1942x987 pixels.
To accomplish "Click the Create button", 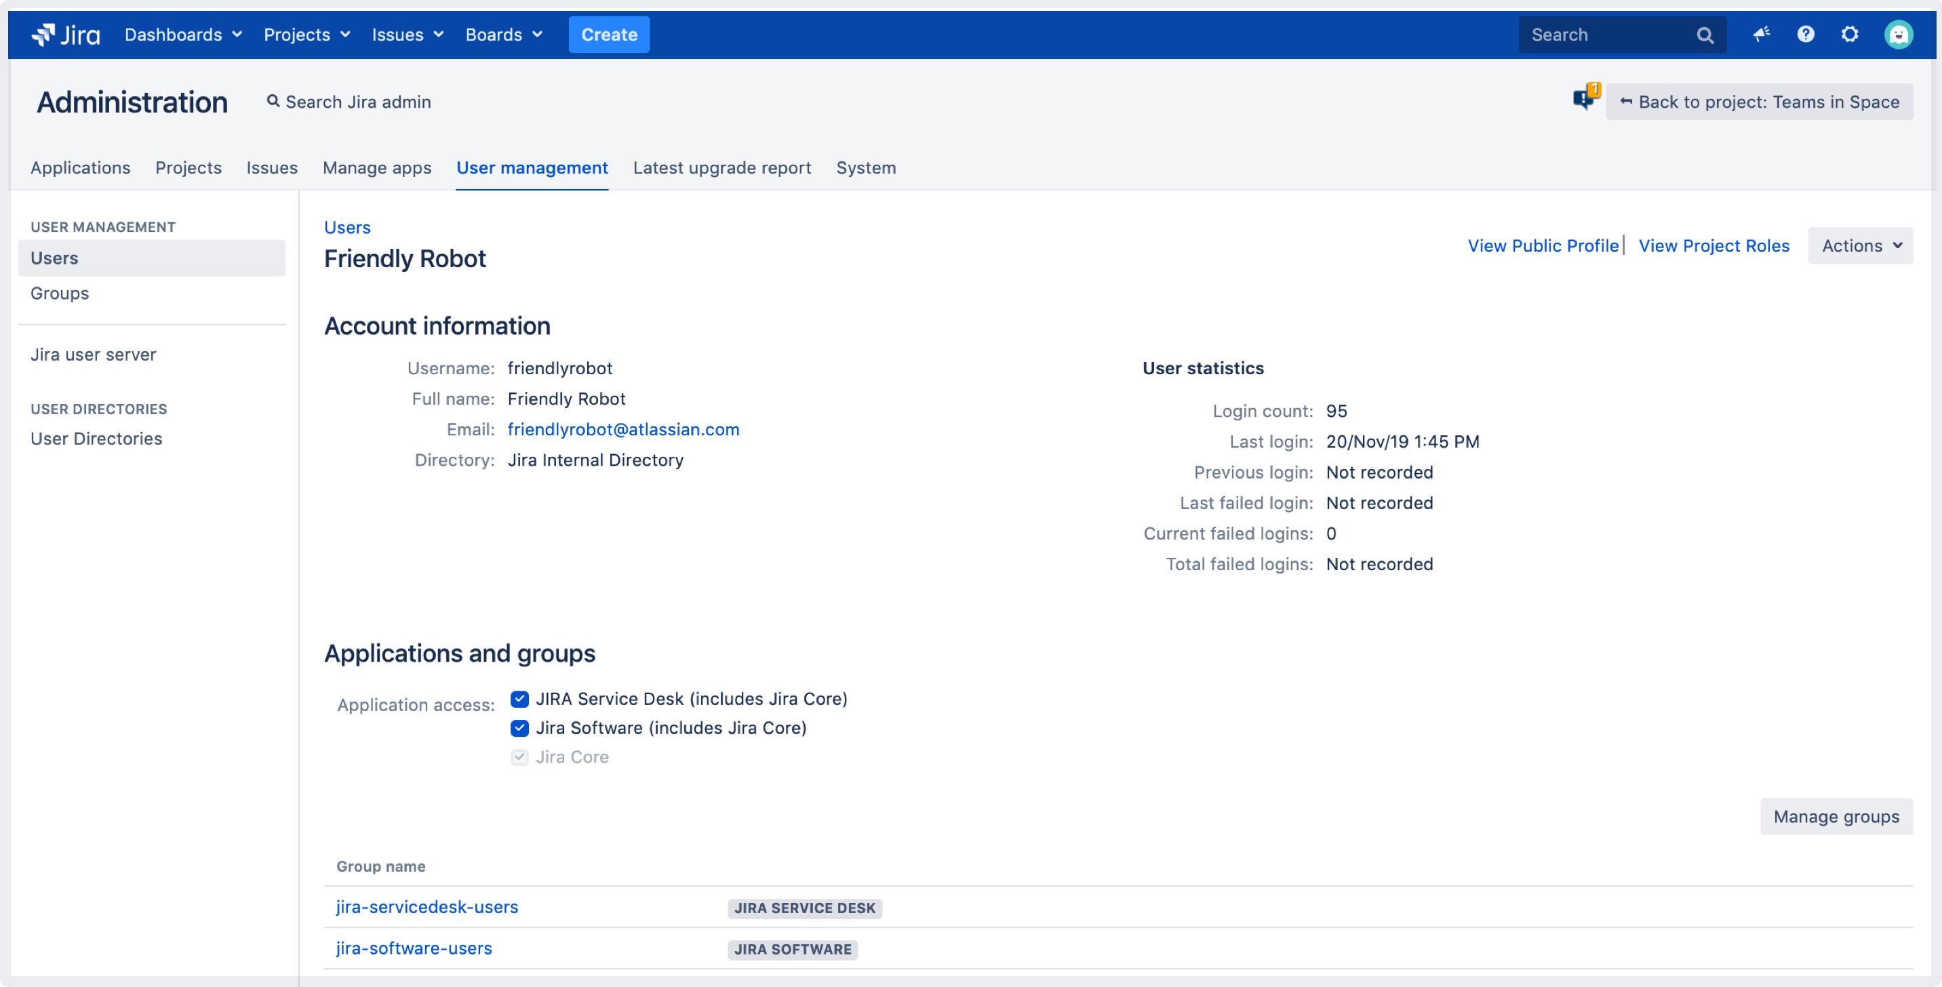I will point(609,35).
